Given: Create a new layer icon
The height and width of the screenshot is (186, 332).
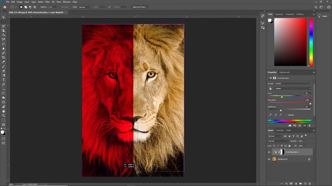Looking at the screenshot, I should click(x=305, y=184).
